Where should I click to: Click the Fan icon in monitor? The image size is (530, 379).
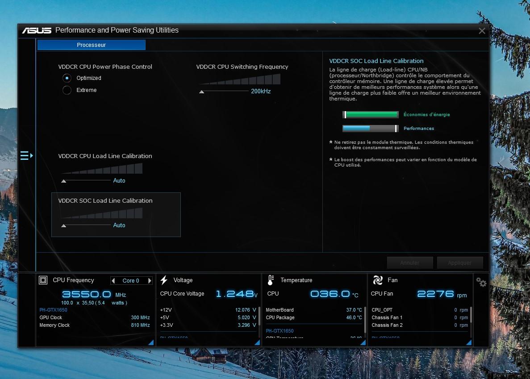tap(378, 280)
